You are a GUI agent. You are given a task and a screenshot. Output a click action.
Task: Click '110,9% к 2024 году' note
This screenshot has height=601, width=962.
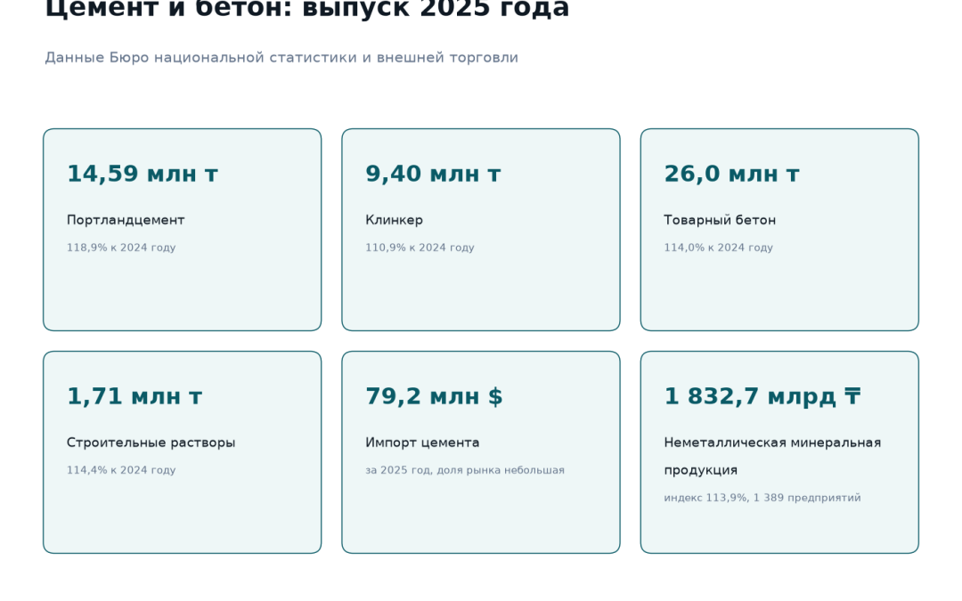tap(420, 248)
